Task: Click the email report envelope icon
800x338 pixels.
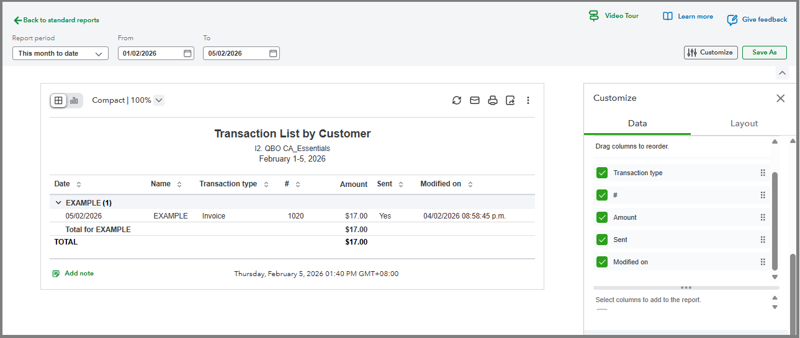Action: tap(475, 100)
